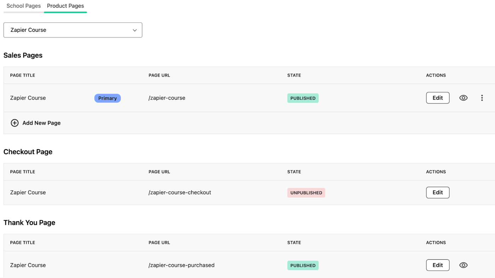Click Zapier Course title in Checkout Page table
The width and height of the screenshot is (495, 278).
point(28,193)
